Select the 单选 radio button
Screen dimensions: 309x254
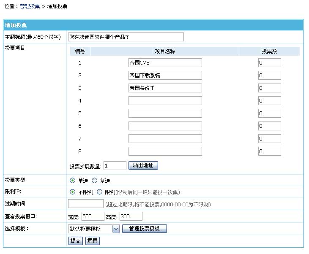tap(73, 181)
